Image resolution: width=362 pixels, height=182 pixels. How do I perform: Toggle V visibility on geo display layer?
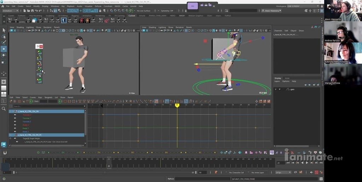[x=276, y=89]
